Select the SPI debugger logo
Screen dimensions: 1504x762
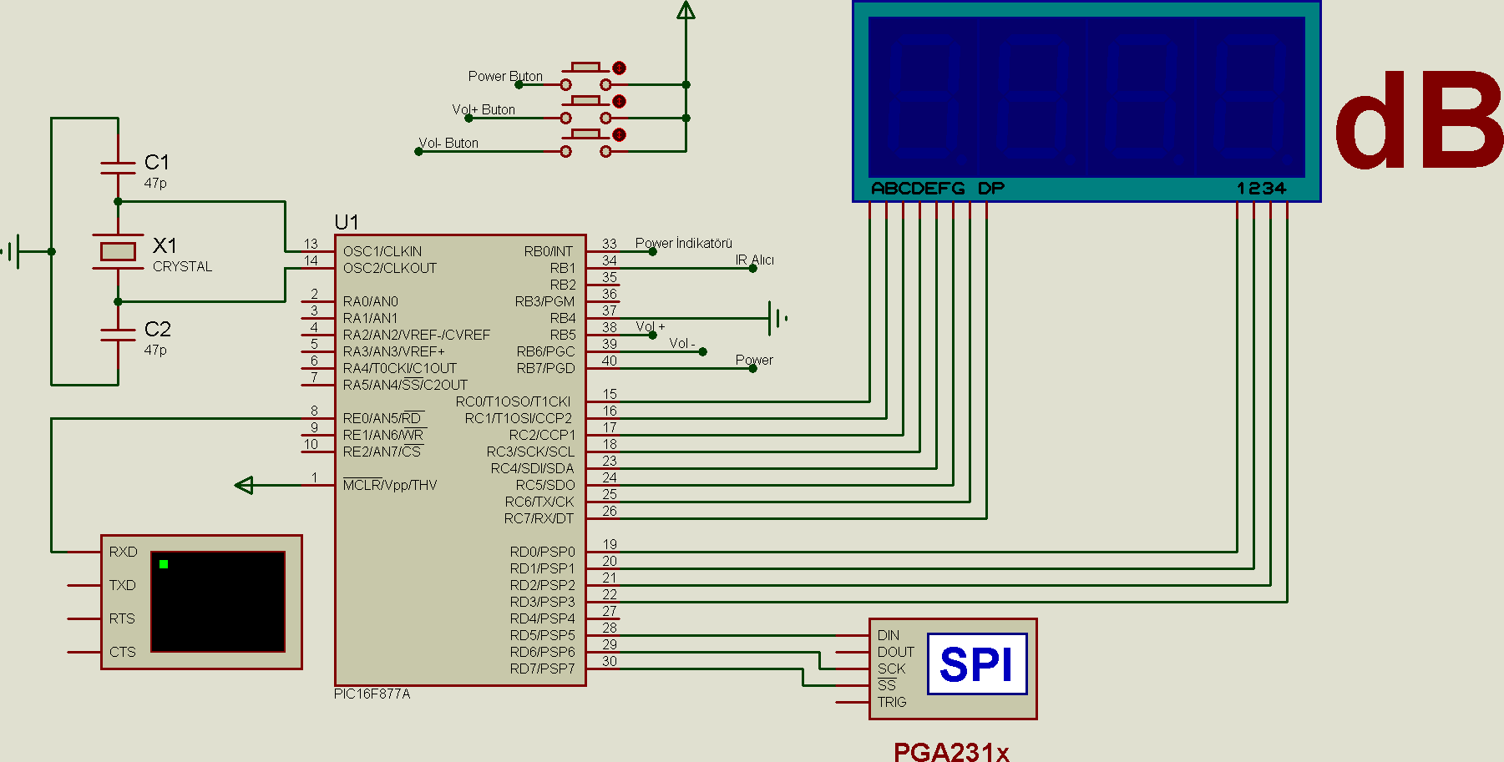click(x=976, y=664)
